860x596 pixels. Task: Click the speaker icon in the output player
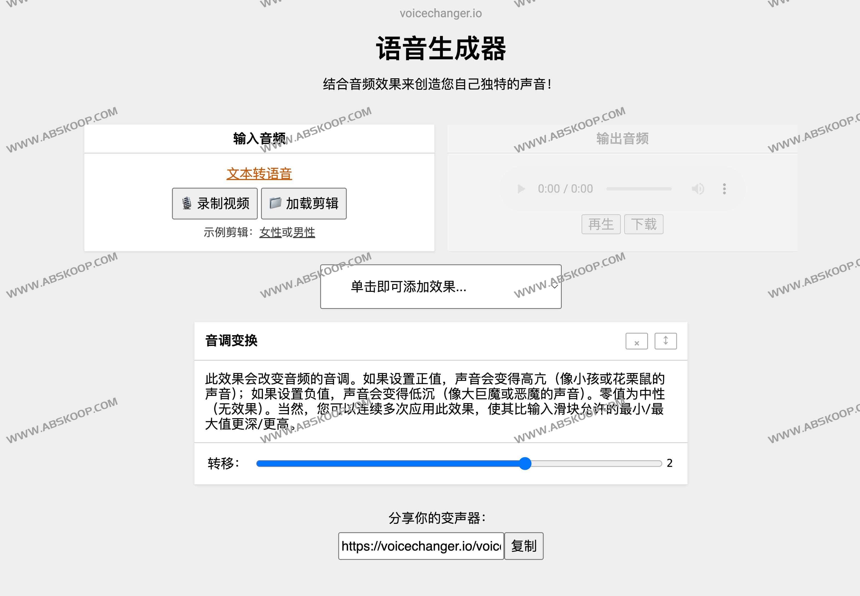698,189
